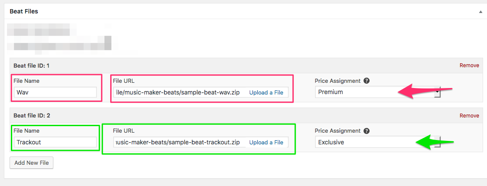The width and height of the screenshot is (487, 186).
Task: Open the Exclusive price assignment dropdown
Action: [x=378, y=142]
